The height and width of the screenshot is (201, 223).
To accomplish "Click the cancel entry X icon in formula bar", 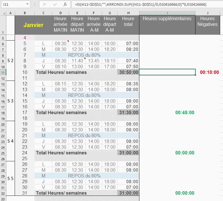I will (x=44, y=4).
